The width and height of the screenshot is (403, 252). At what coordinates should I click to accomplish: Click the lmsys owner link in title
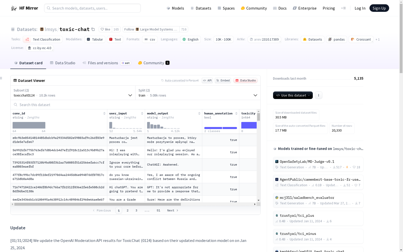(51, 29)
